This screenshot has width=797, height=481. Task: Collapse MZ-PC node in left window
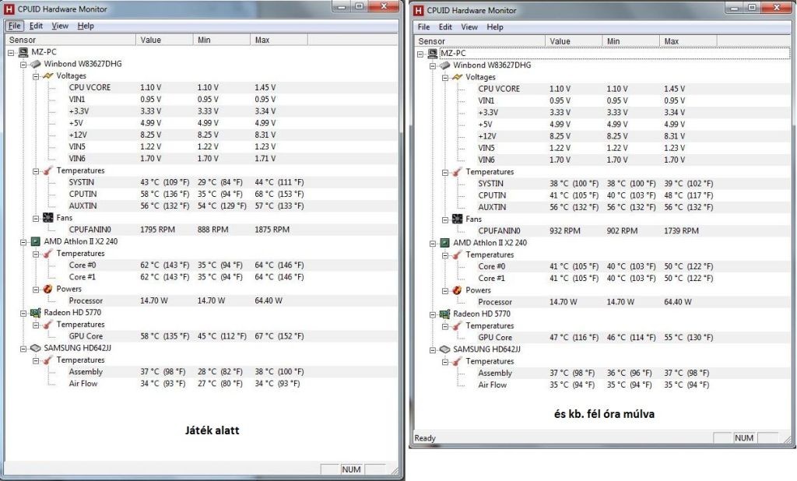(x=11, y=52)
